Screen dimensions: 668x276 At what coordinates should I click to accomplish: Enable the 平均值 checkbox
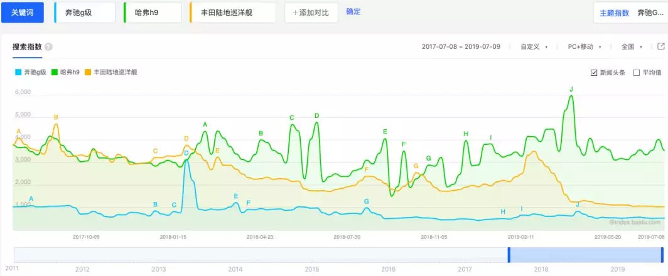pyautogui.click(x=637, y=73)
